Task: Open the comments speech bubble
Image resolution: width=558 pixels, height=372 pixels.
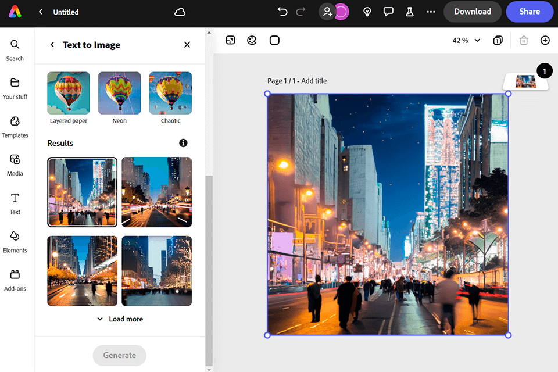Action: 388,12
